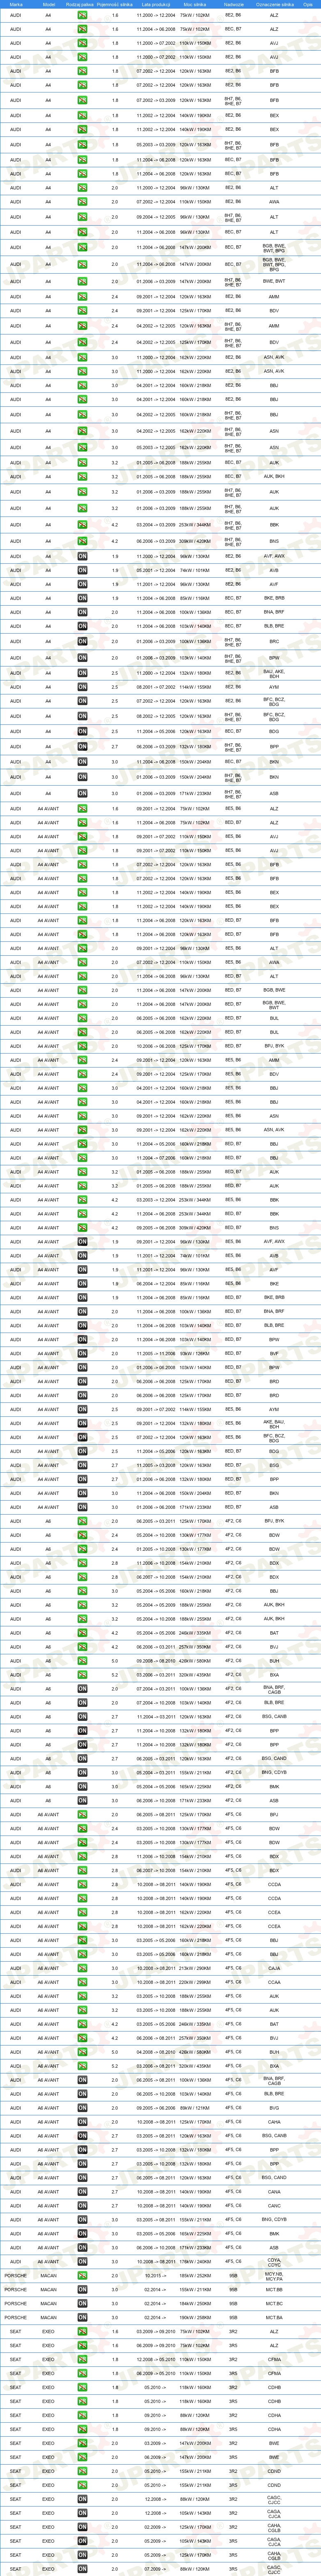Click petrol icon in A6 AVANT CAJA row

82,1968
